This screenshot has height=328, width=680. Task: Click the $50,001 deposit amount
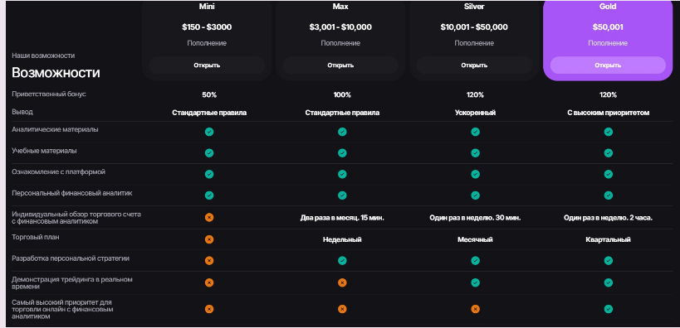pyautogui.click(x=608, y=27)
